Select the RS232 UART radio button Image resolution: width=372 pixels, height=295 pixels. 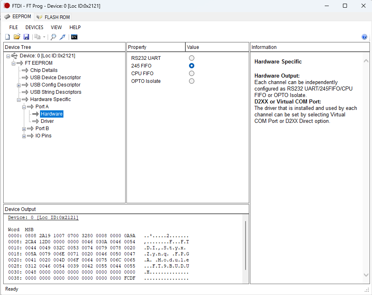191,58
